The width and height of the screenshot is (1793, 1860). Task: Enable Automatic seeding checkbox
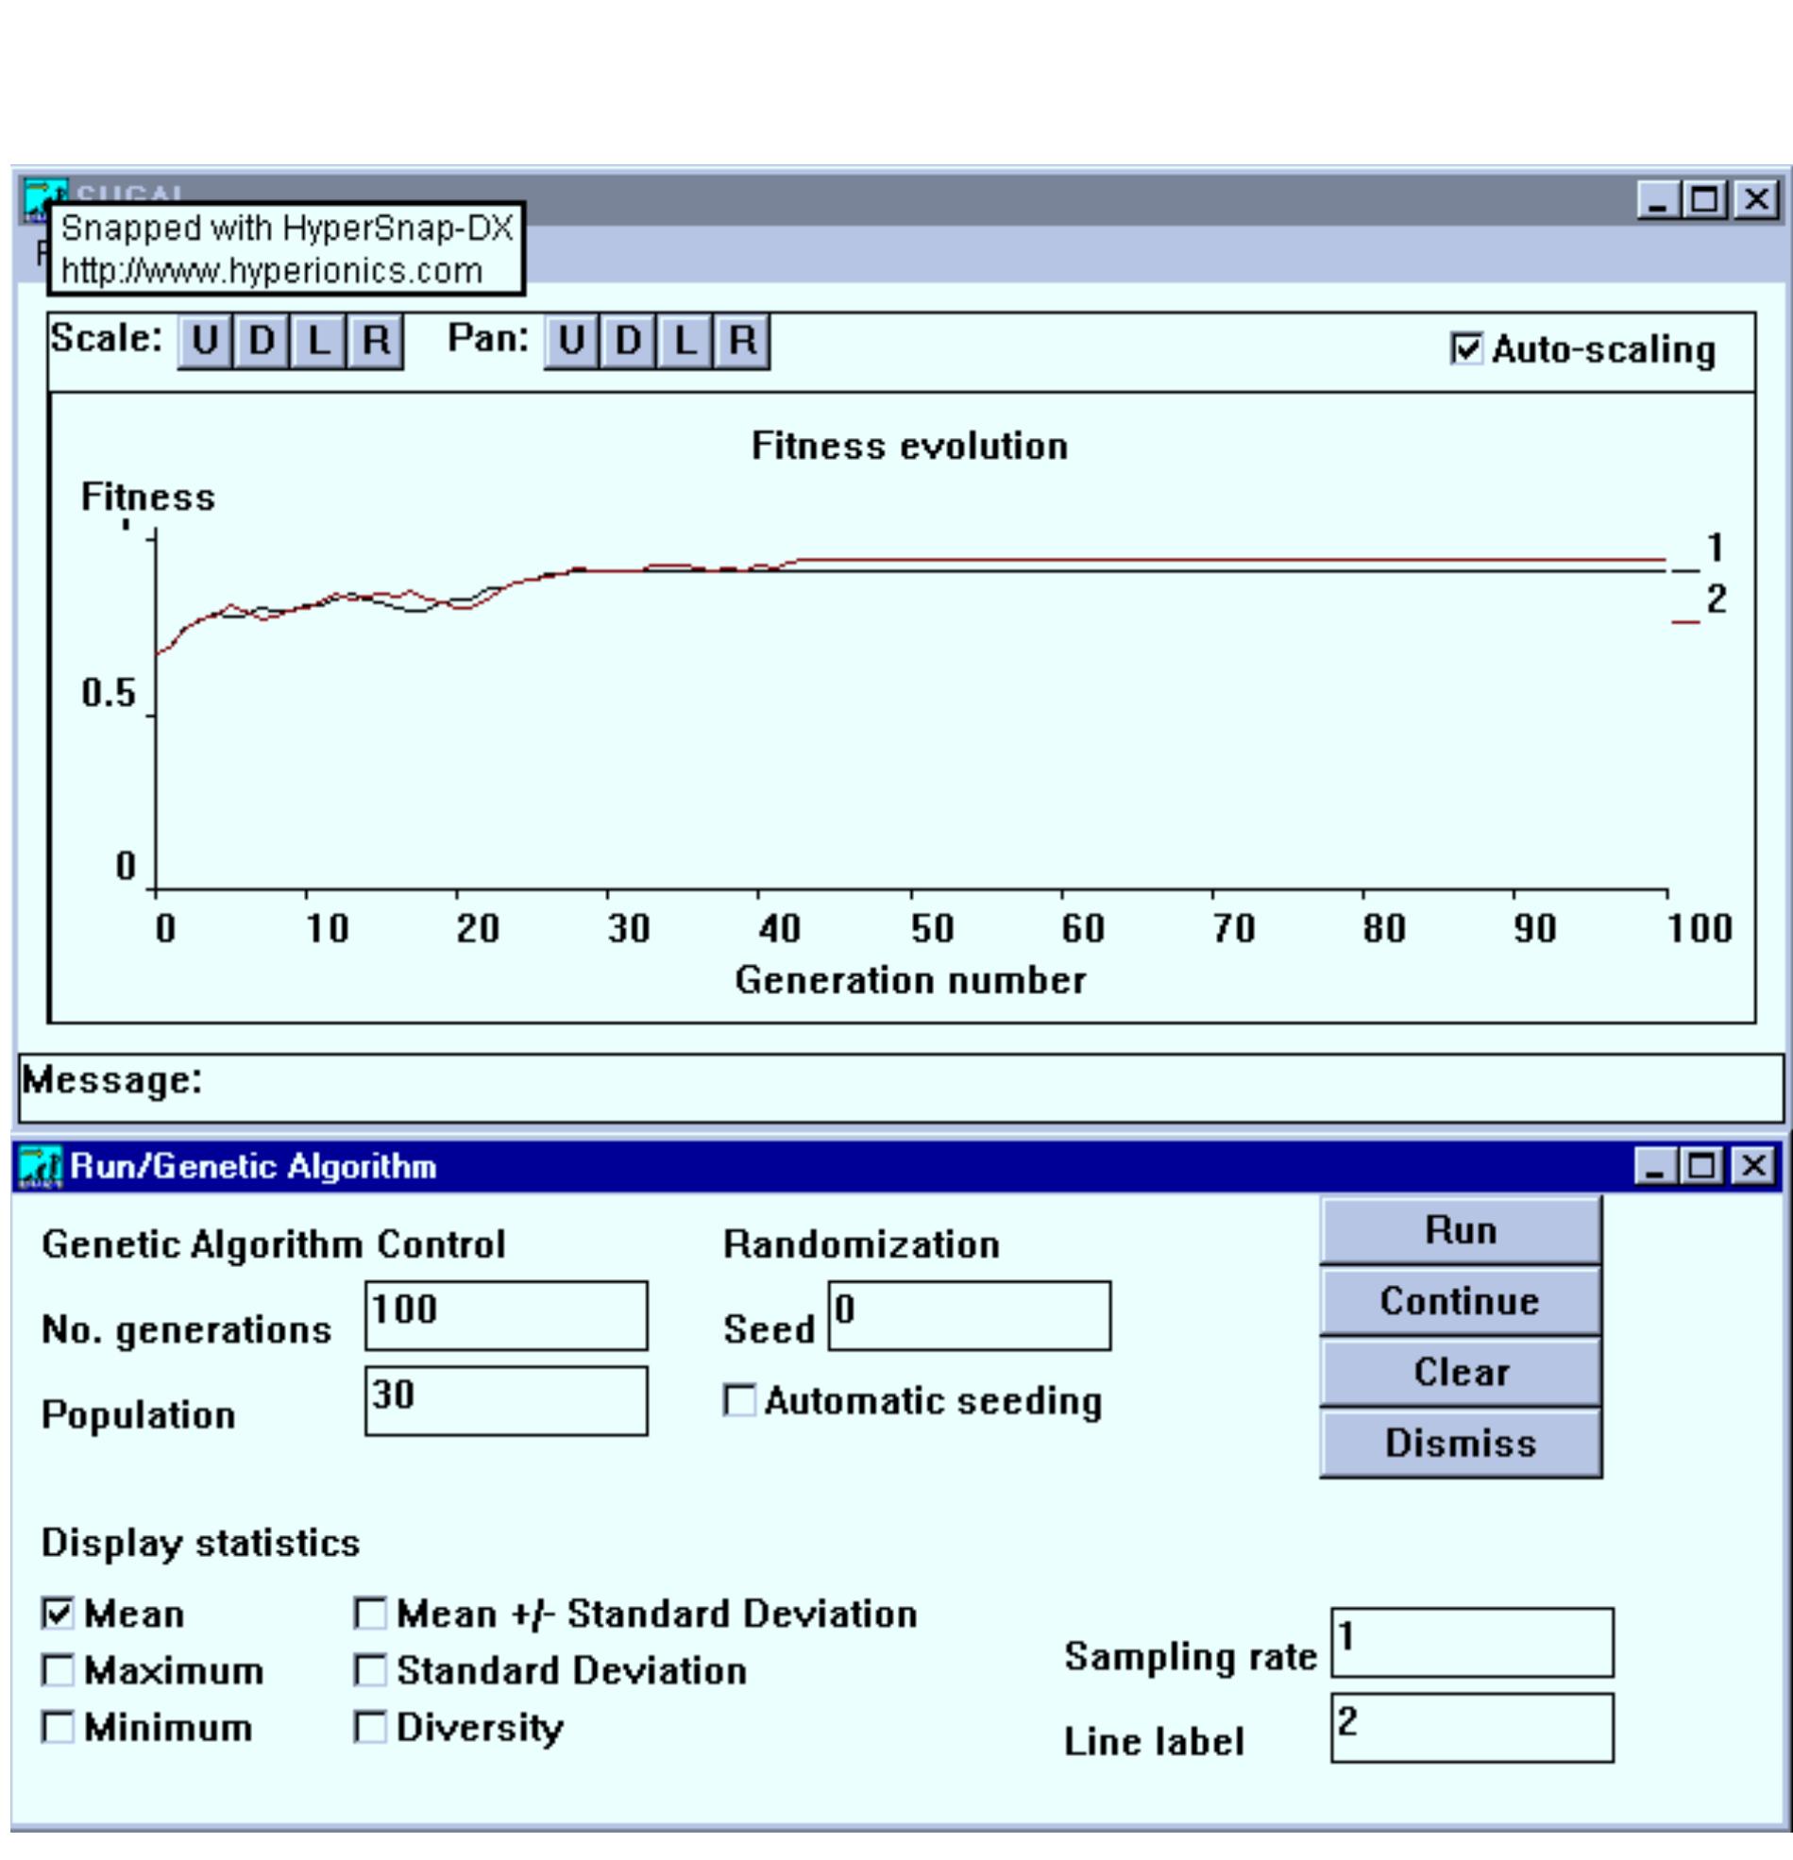[x=739, y=1401]
